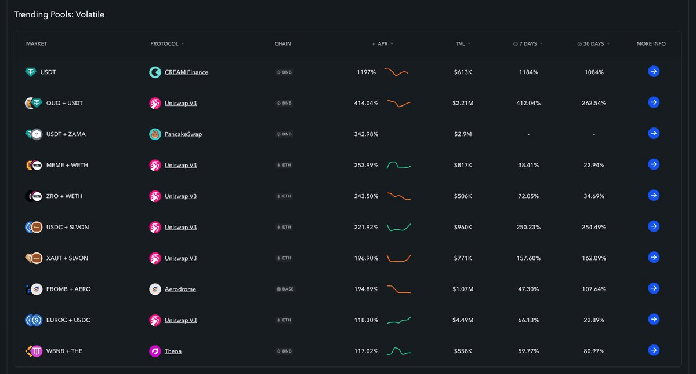The image size is (696, 374).
Task: Click the MEME + WETH token pair icon
Action: coord(34,165)
